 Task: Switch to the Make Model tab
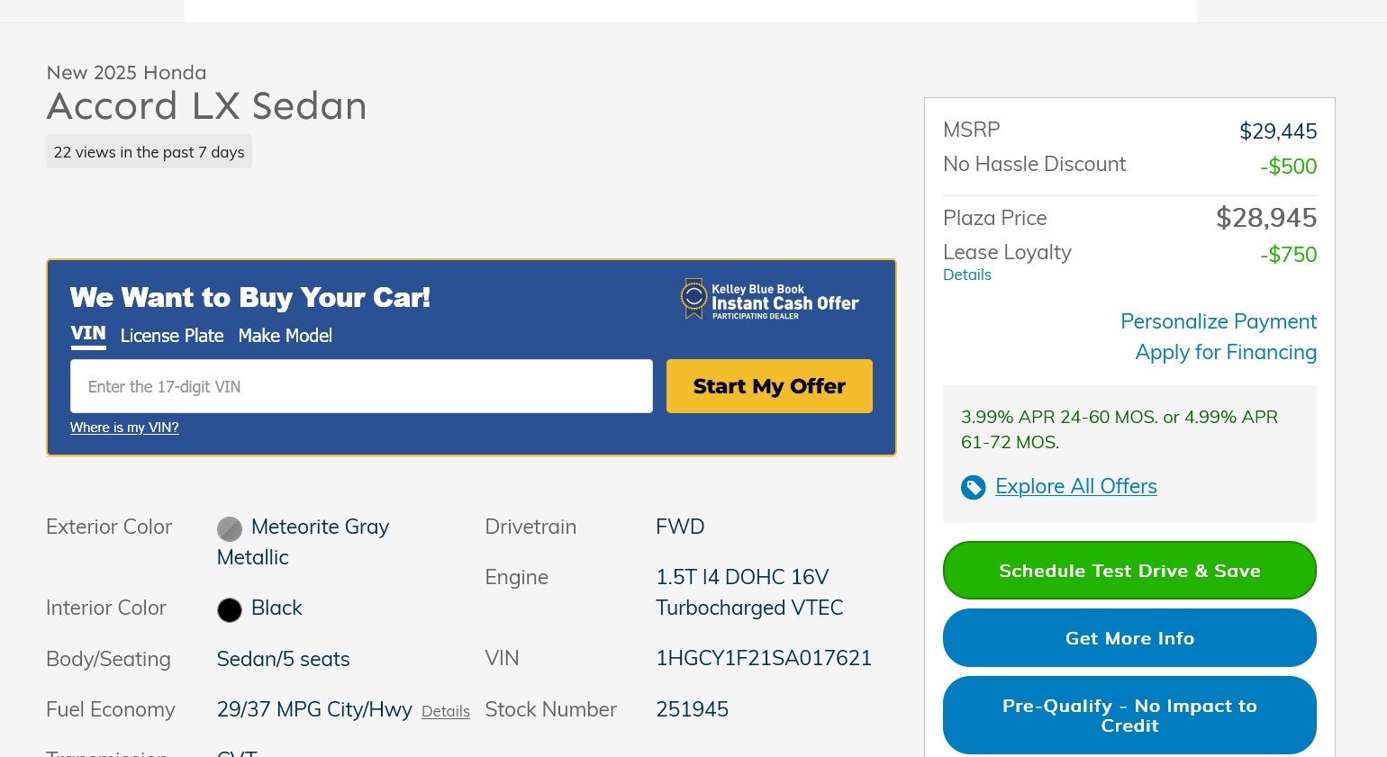coord(286,336)
